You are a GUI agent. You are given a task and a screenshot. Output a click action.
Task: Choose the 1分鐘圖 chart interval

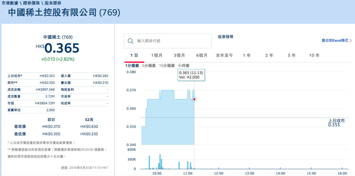coord(132,66)
